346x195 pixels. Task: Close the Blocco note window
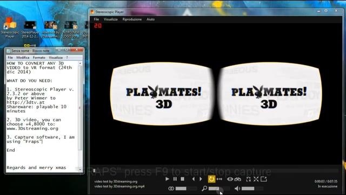tap(77, 49)
